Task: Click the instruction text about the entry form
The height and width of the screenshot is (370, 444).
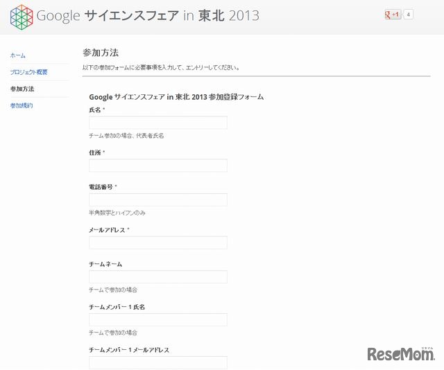Action: (x=161, y=68)
